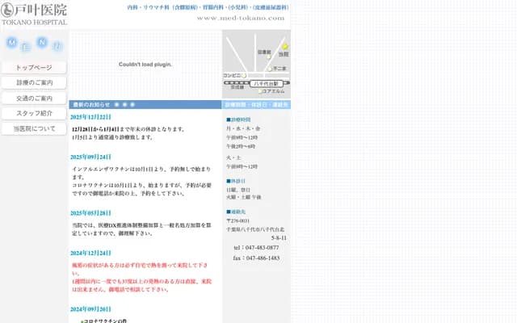The image size is (517, 323).
Task: Go to 交通のご案内 page
Action: pos(34,99)
